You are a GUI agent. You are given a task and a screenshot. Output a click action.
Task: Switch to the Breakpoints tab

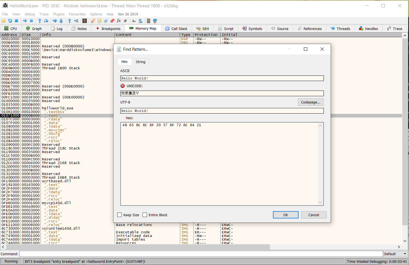tap(108, 29)
